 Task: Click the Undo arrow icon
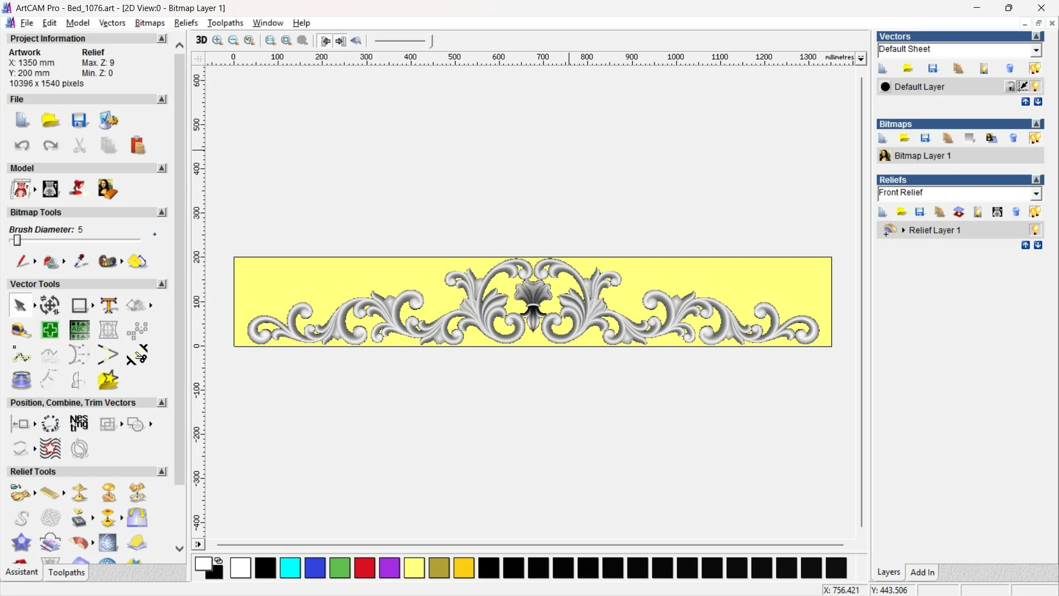pyautogui.click(x=22, y=146)
